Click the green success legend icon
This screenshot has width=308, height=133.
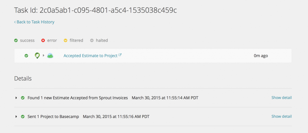click(16, 41)
